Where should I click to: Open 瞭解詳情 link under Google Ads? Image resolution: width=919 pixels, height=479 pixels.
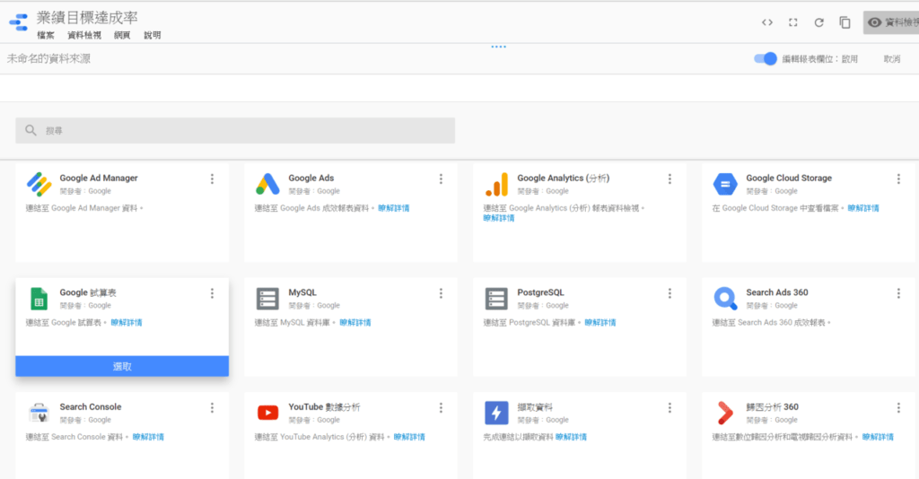tap(394, 208)
